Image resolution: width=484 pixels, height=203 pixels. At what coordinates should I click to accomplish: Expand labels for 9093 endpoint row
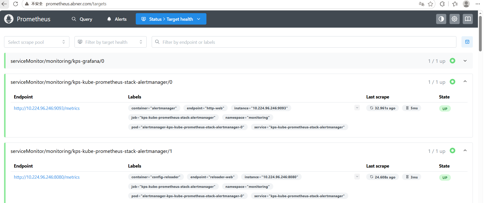coord(357,108)
